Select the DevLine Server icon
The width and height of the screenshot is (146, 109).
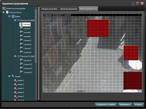[x=7, y=12]
